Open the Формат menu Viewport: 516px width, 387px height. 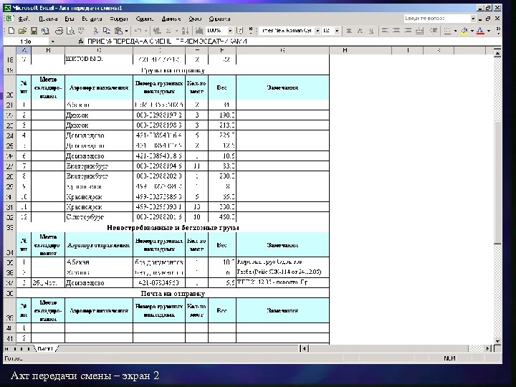point(119,19)
